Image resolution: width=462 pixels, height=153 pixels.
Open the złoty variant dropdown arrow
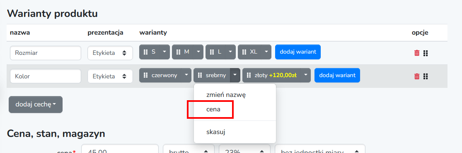(306, 75)
